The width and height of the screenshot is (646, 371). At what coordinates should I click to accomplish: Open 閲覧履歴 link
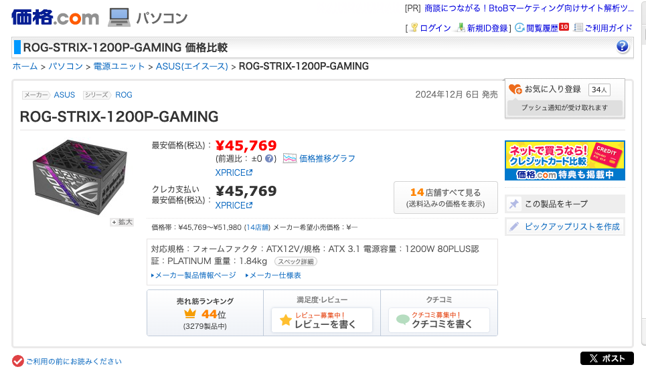[542, 28]
